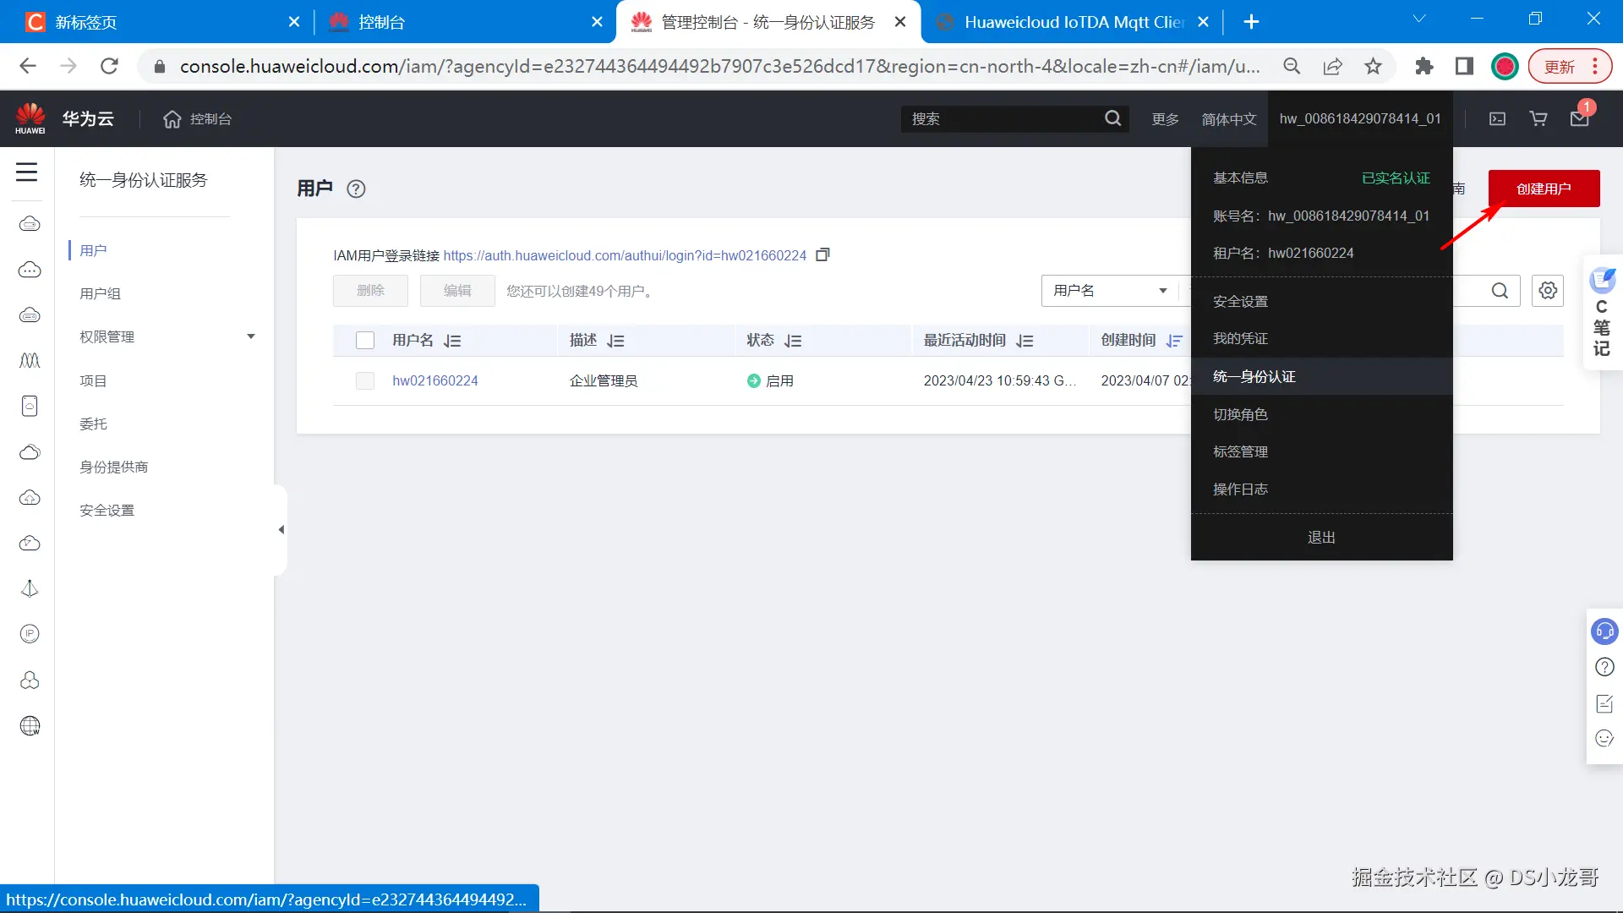Select all users with header checkbox
This screenshot has height=913, width=1623.
(x=365, y=341)
